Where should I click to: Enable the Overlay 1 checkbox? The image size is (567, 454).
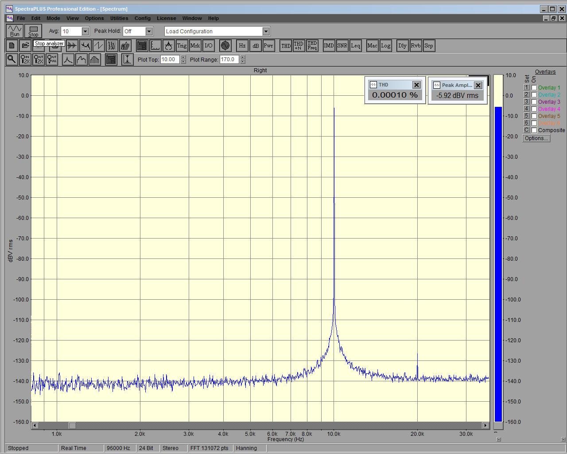point(534,88)
